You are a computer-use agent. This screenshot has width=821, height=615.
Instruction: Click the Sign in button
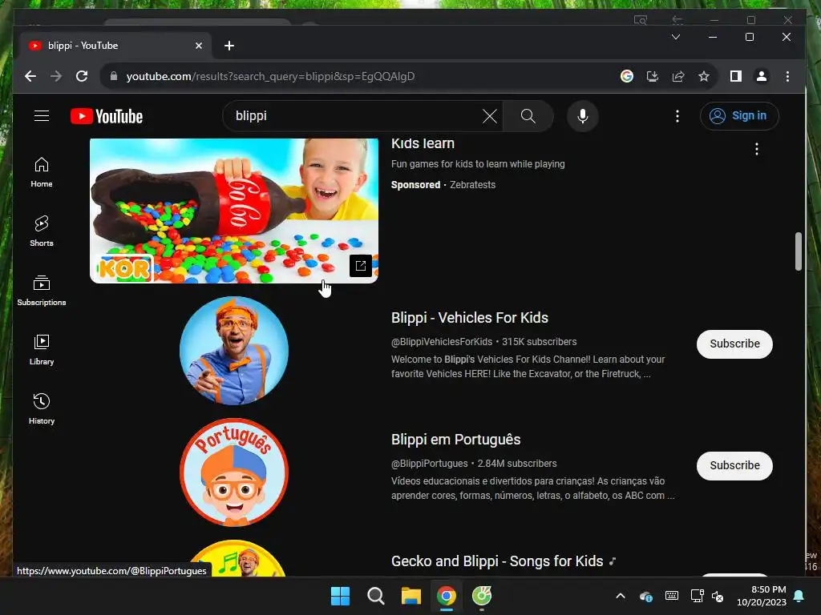[738, 116]
